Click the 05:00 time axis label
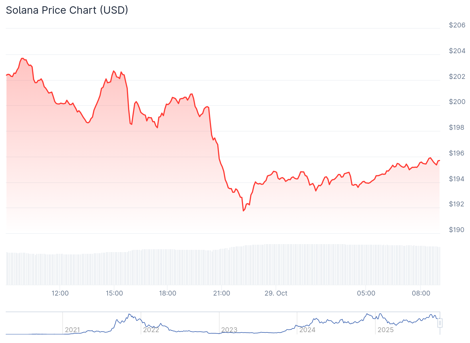 point(366,293)
